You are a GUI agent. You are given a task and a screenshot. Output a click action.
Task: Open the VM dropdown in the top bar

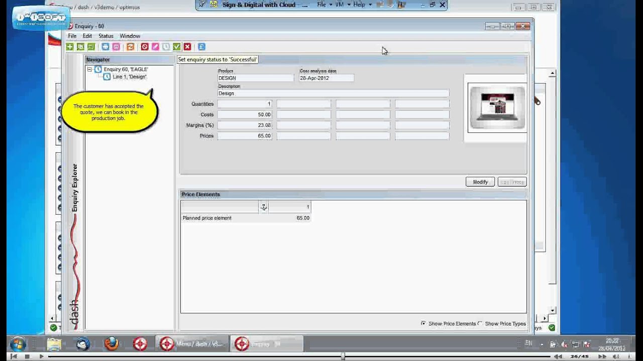[x=342, y=5]
